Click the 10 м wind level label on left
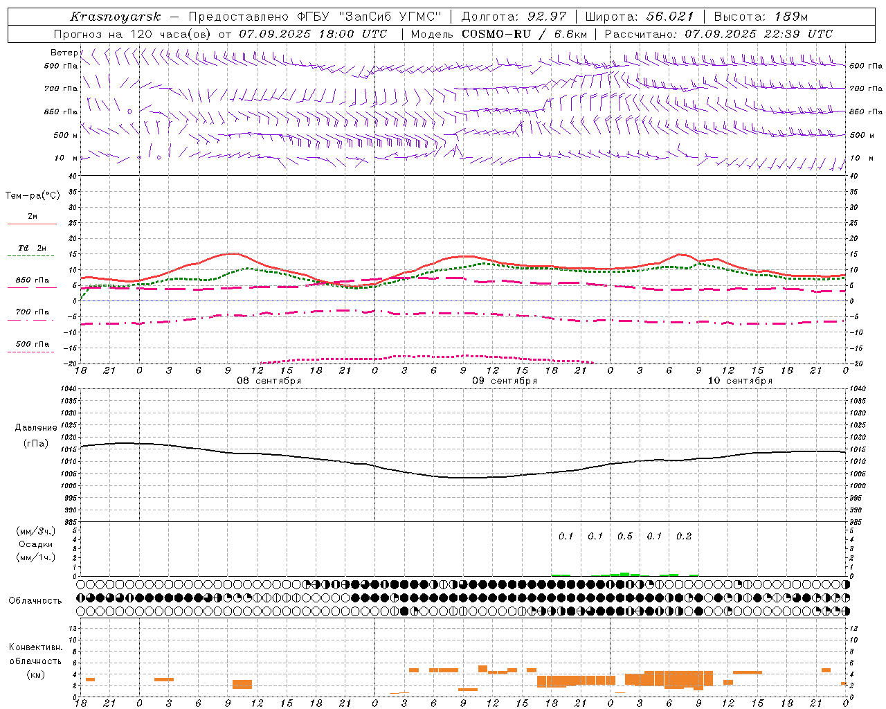The image size is (886, 709). (66, 158)
